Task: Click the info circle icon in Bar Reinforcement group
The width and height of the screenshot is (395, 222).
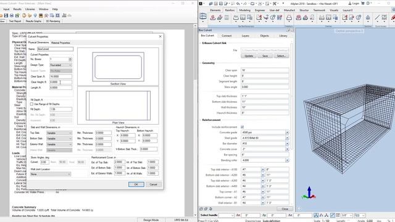Action: click(x=273, y=17)
